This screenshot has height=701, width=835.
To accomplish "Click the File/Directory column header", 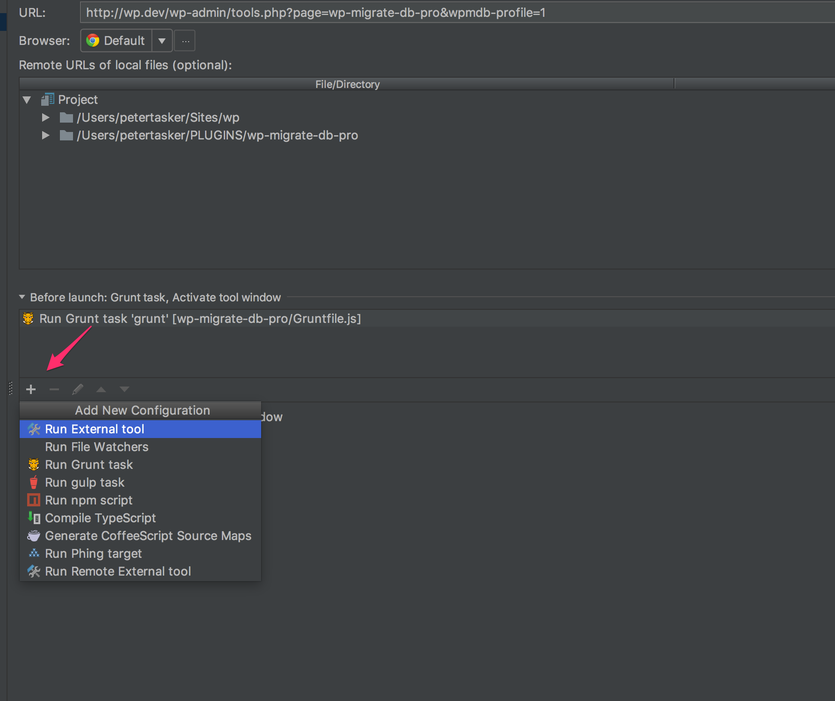I will coord(347,84).
